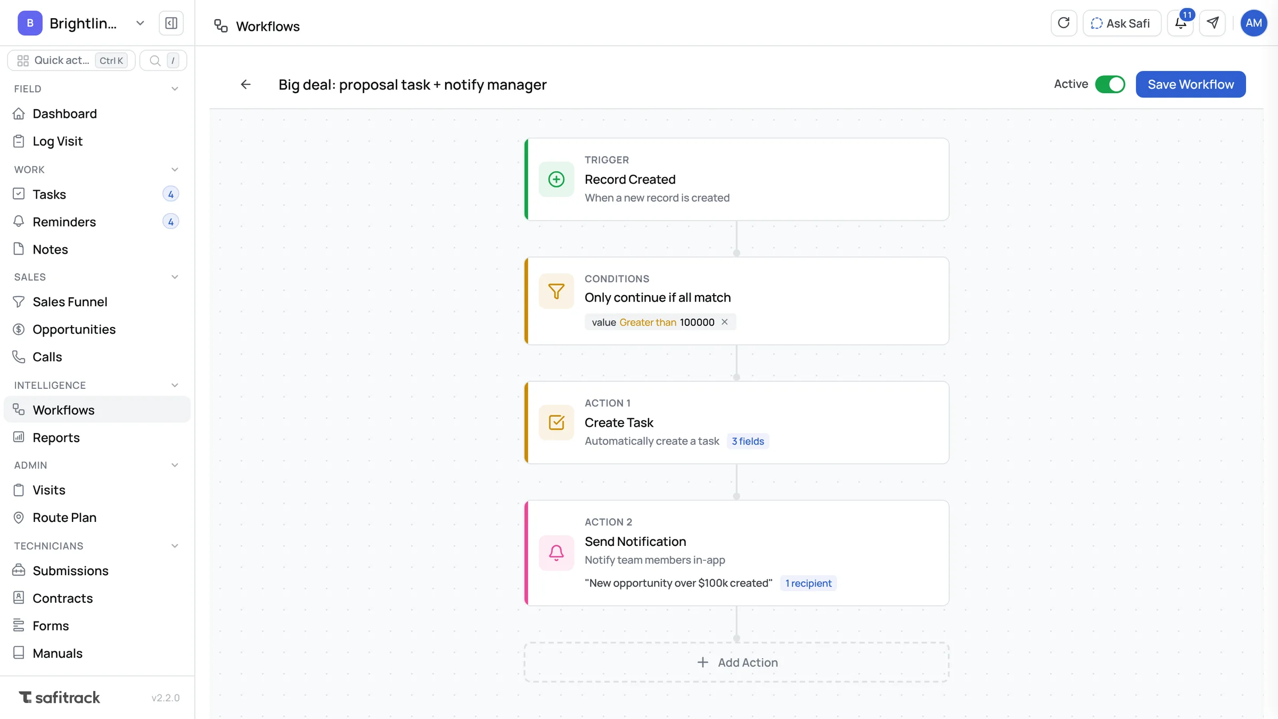Click the 3 fields badge on Create Task
1278x719 pixels.
click(x=748, y=441)
